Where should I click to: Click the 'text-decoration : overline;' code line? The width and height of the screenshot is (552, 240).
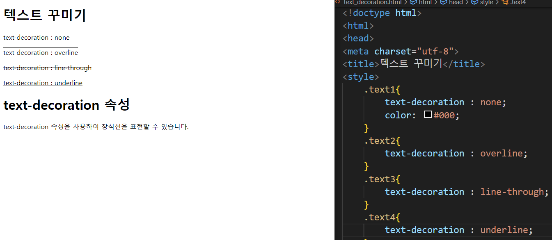click(456, 153)
